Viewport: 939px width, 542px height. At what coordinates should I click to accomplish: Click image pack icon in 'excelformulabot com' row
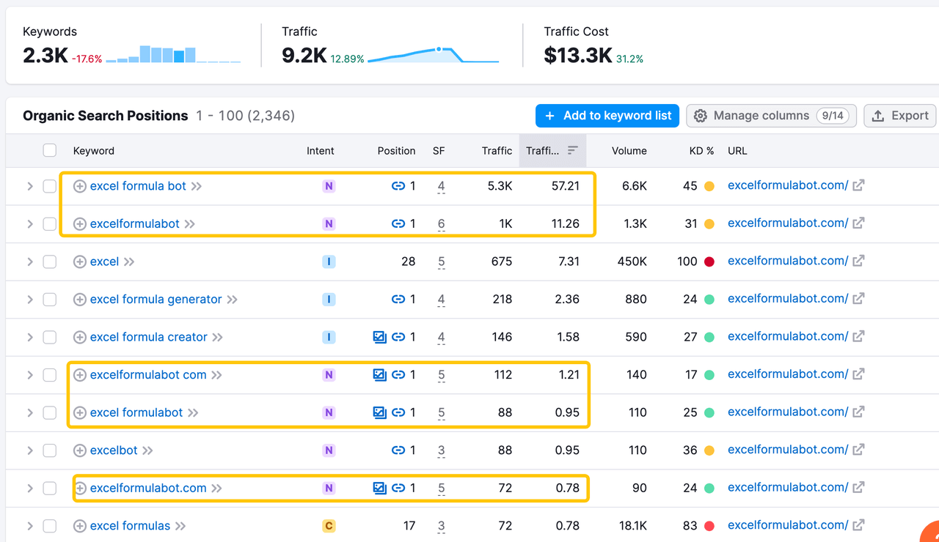coord(379,375)
